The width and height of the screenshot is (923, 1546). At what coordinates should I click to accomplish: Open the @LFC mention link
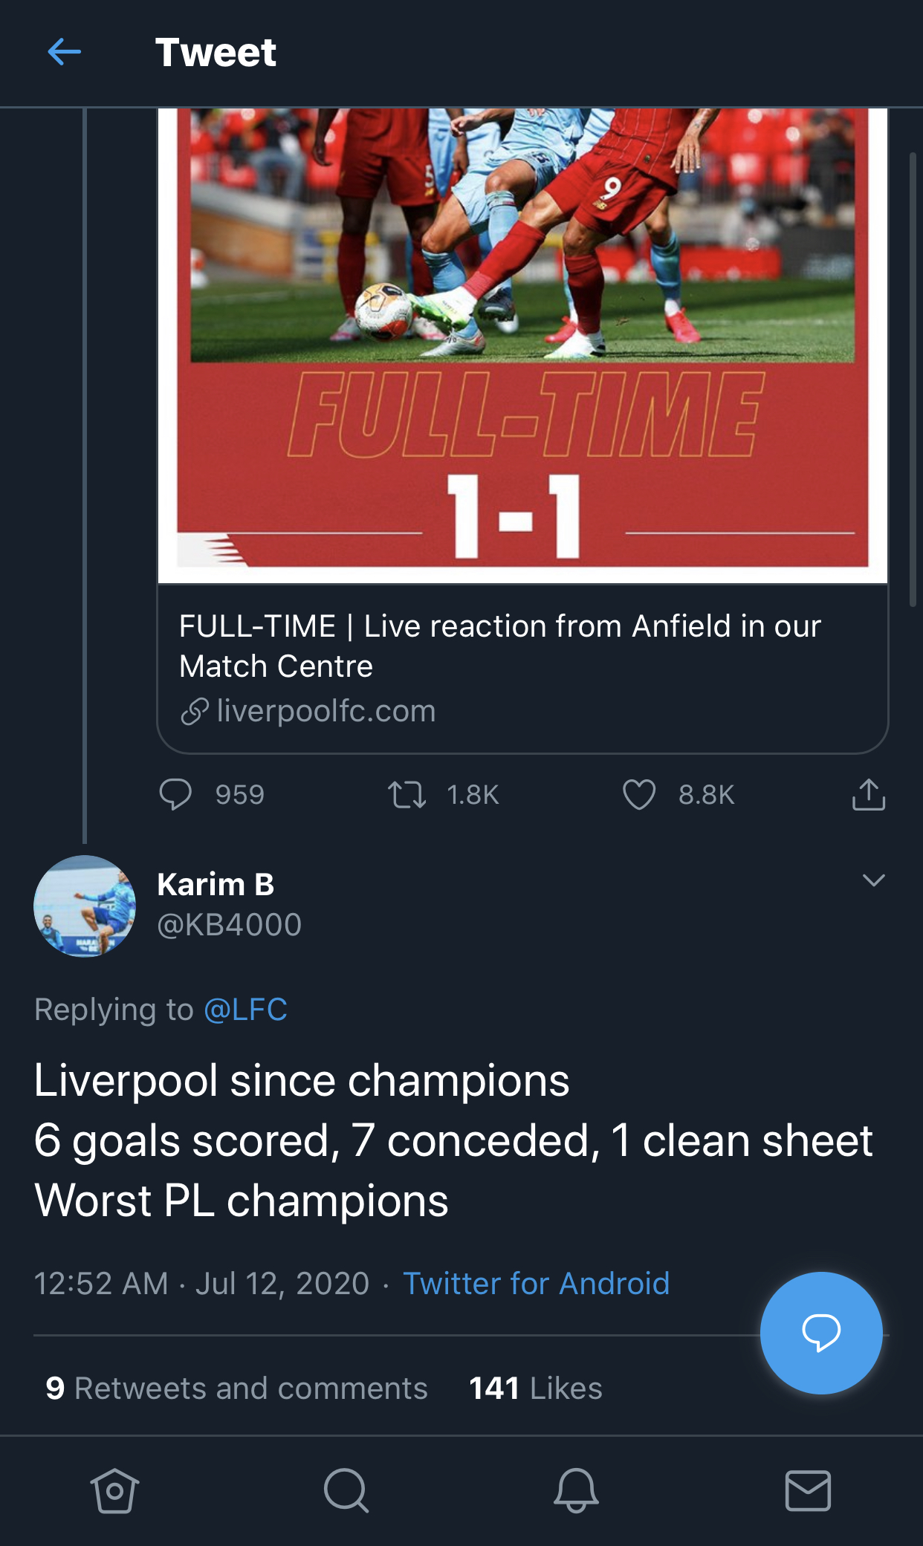245,1010
